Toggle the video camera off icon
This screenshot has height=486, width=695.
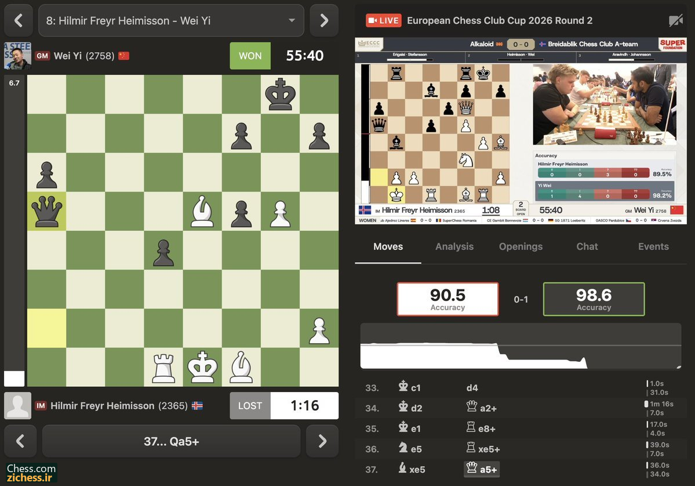[675, 20]
